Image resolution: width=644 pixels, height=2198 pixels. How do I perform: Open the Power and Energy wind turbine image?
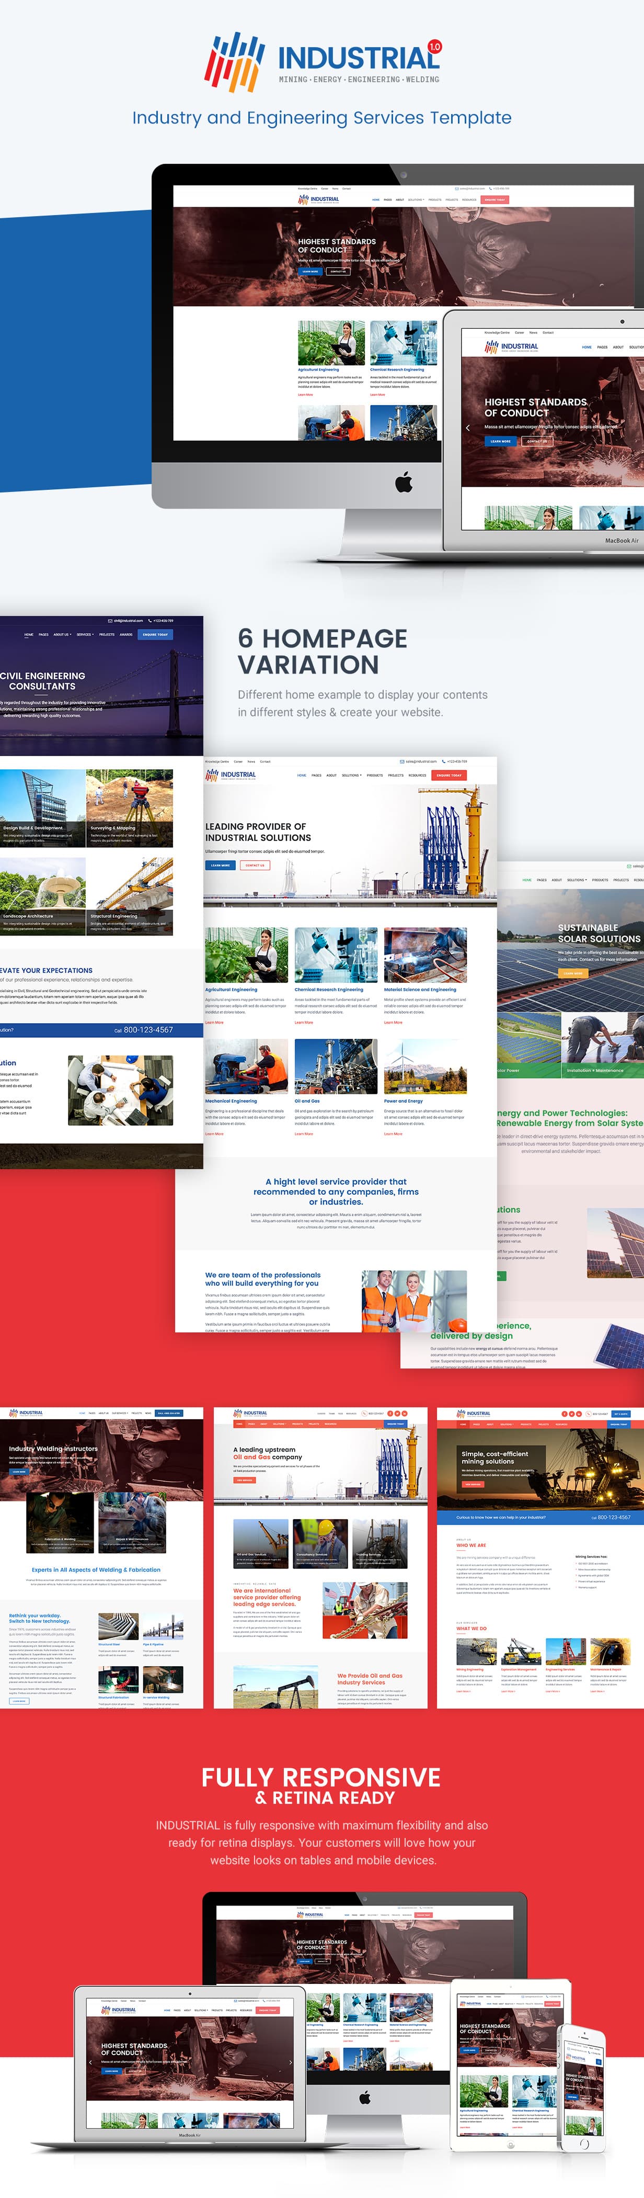click(426, 1068)
